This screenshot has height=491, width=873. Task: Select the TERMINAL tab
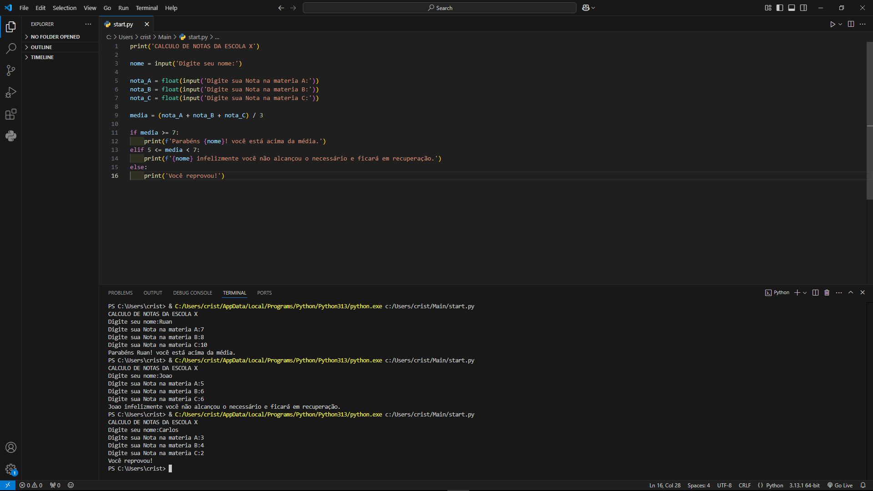235,293
